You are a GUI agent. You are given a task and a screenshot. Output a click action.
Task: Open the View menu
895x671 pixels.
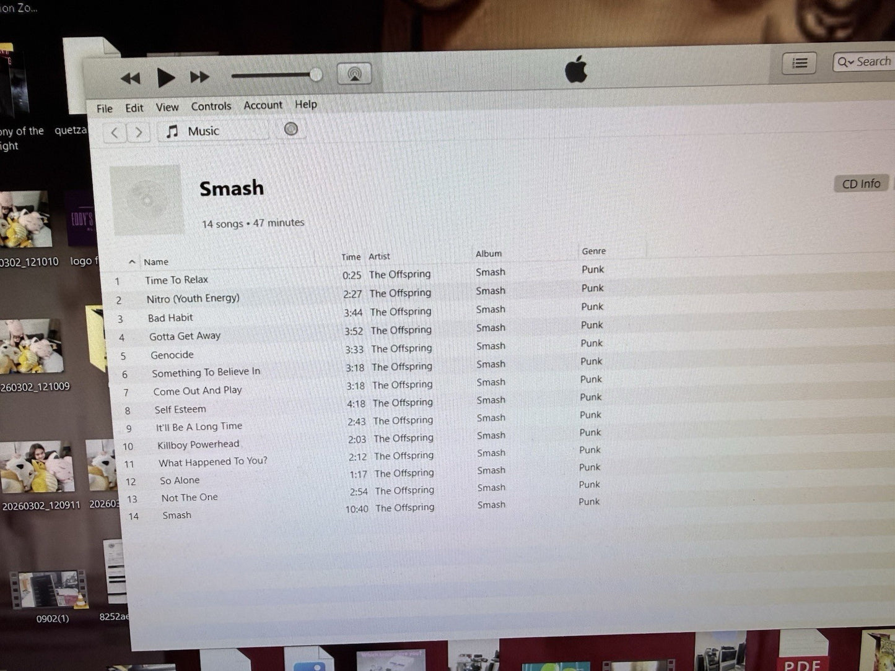pos(167,107)
